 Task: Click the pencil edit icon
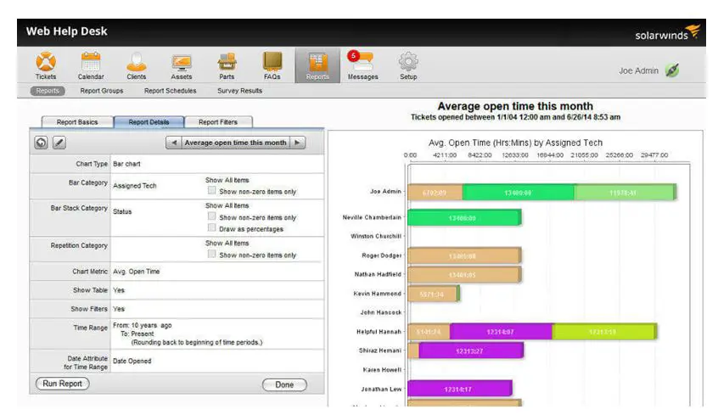pyautogui.click(x=59, y=143)
